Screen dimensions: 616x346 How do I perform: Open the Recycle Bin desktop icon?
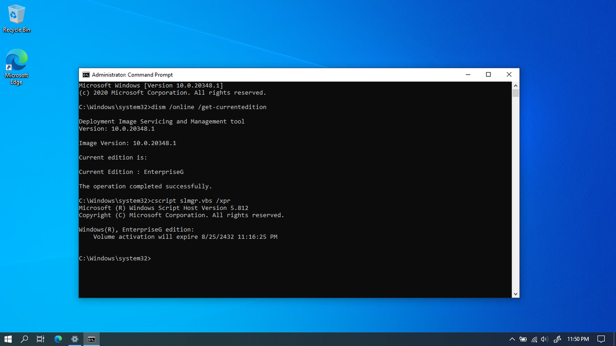(16, 19)
